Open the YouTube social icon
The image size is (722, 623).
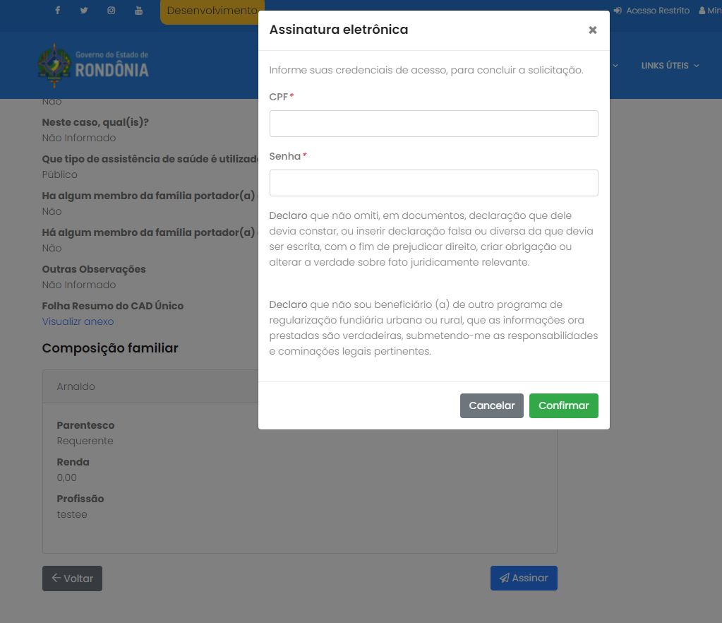pos(138,10)
